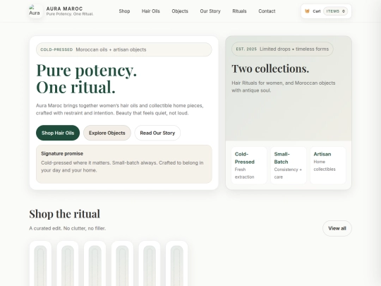381x286 pixels.
Task: Click the 'Shop the ritual' heading
Action: click(64, 214)
